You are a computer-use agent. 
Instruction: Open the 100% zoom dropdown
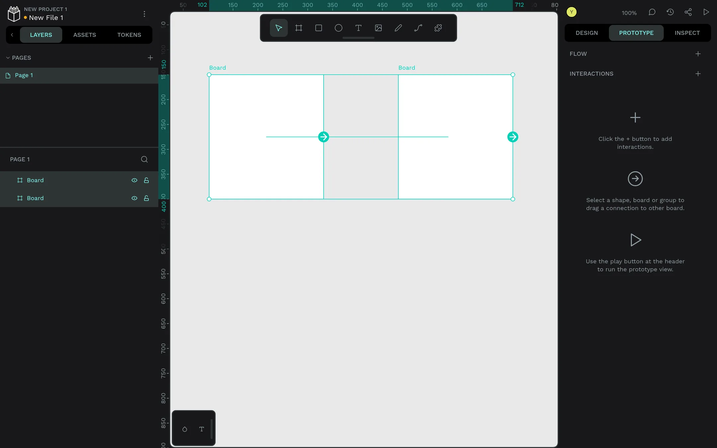point(629,13)
